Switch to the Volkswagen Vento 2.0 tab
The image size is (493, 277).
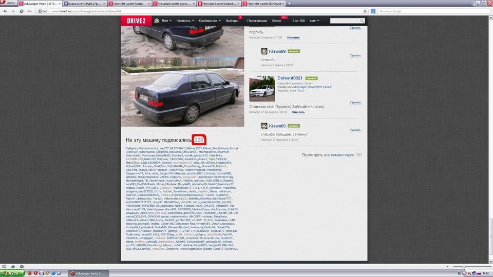tap(40, 4)
